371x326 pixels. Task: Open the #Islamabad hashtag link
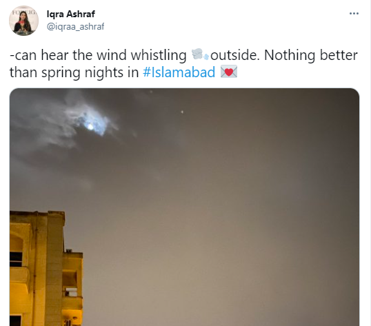[179, 72]
